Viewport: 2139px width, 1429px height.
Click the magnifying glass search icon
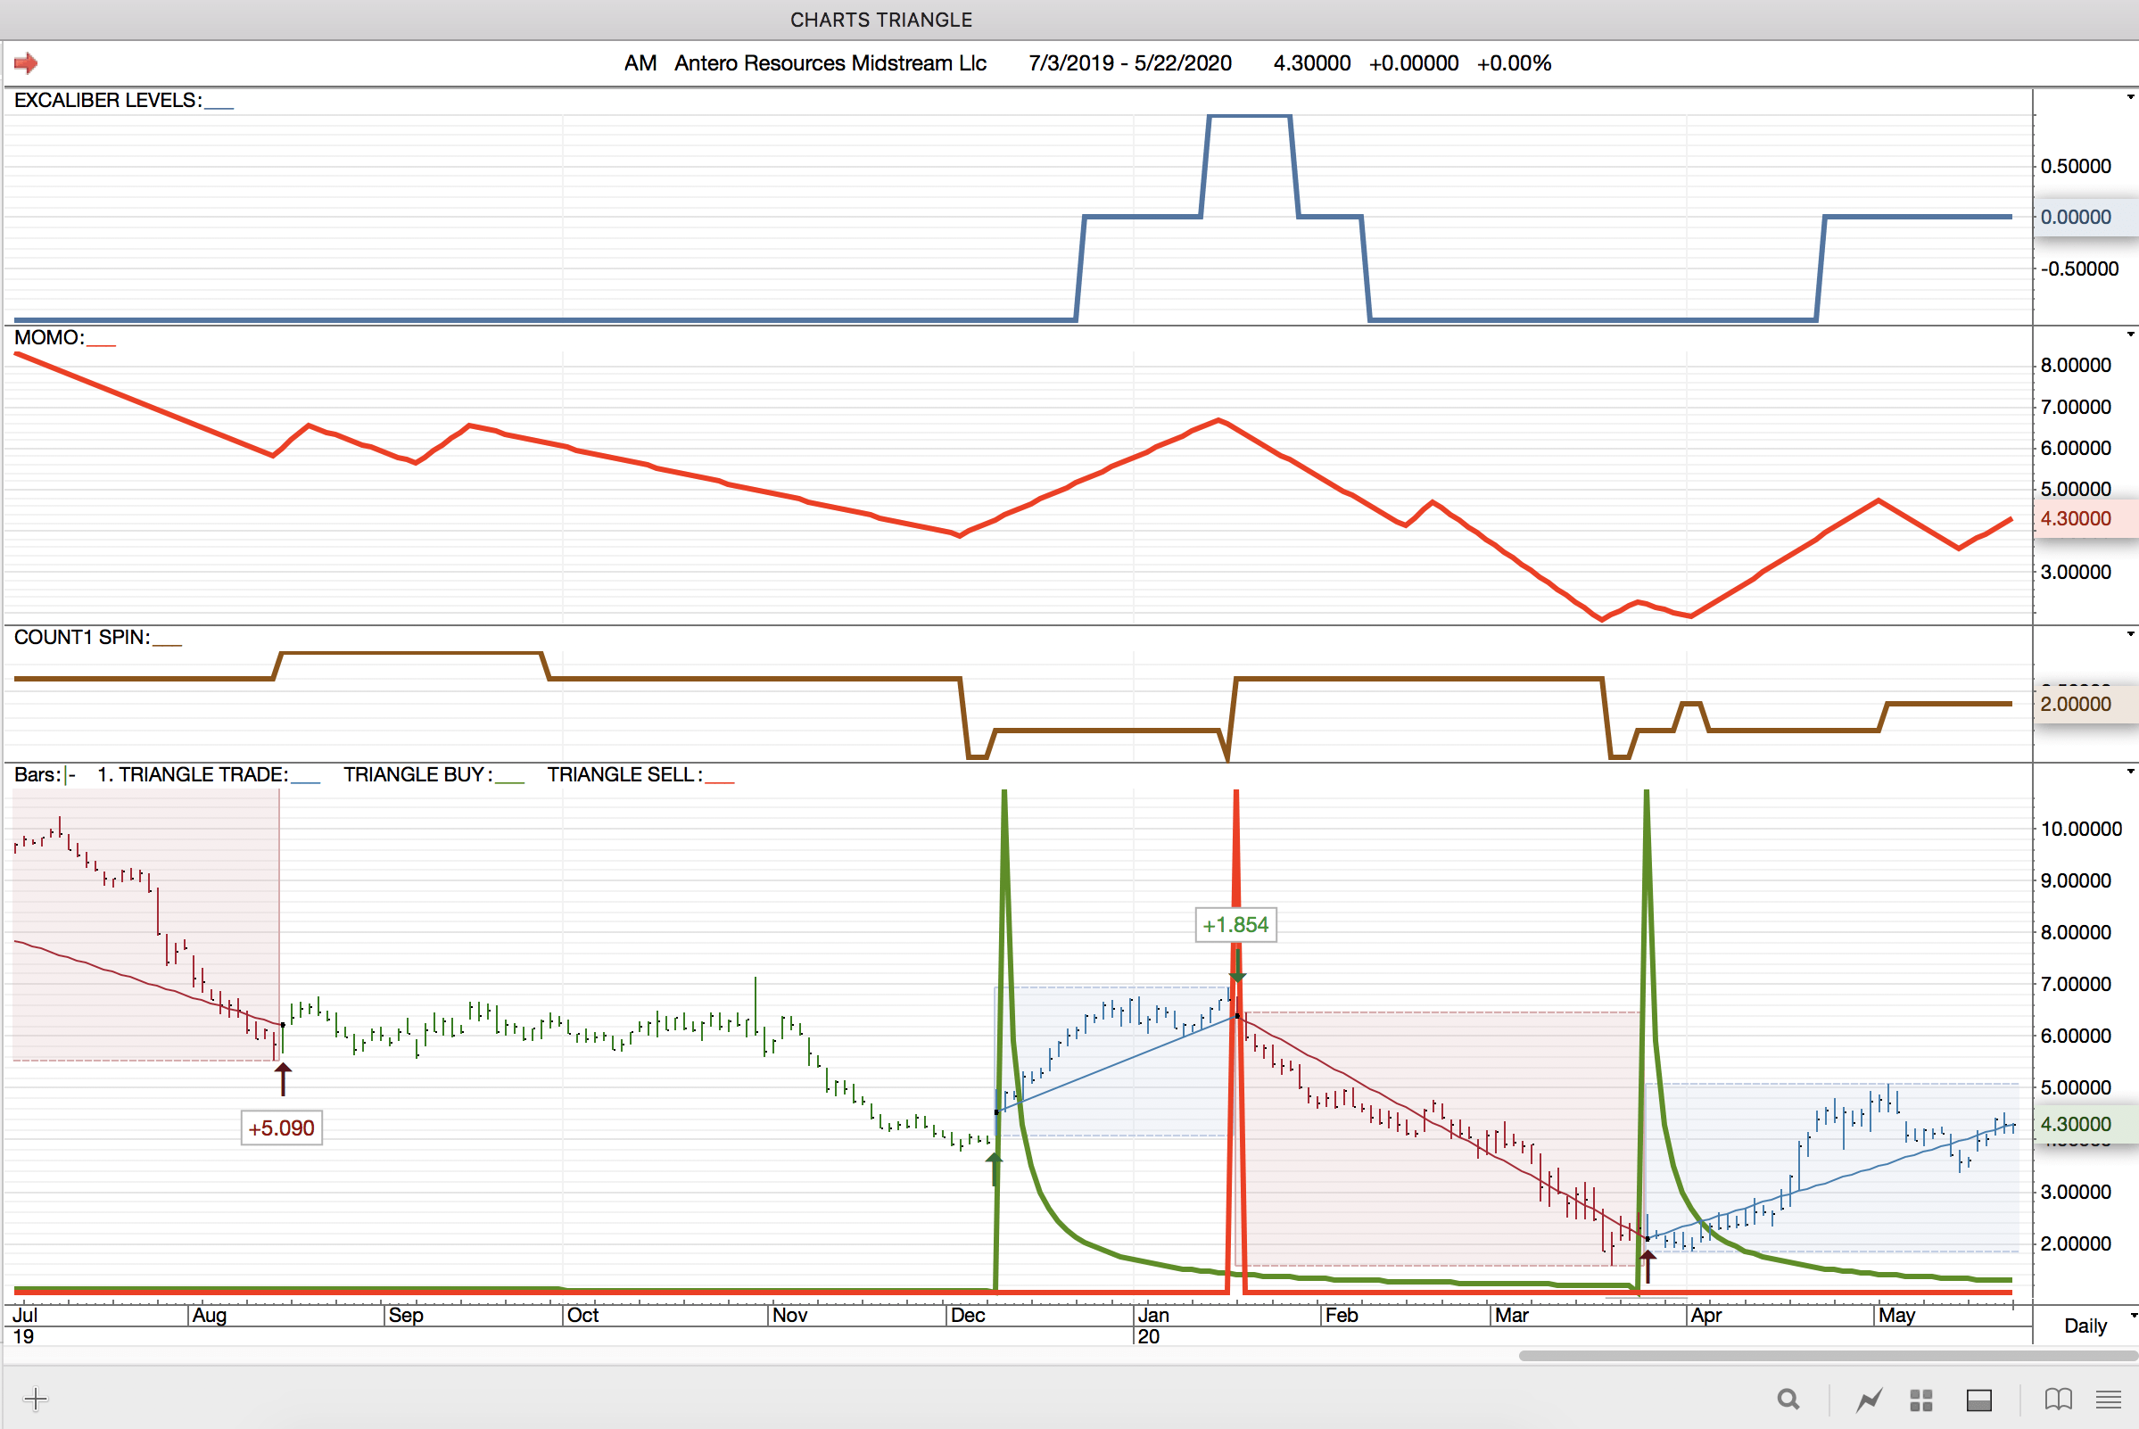(x=1788, y=1399)
